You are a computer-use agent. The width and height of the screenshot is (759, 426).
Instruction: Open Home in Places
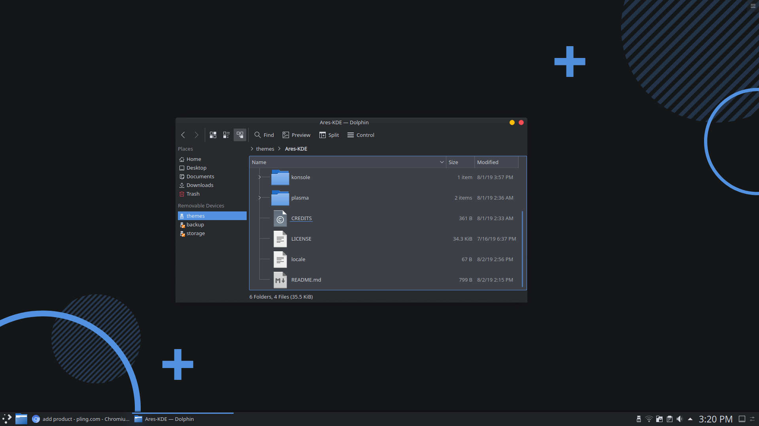point(212,159)
